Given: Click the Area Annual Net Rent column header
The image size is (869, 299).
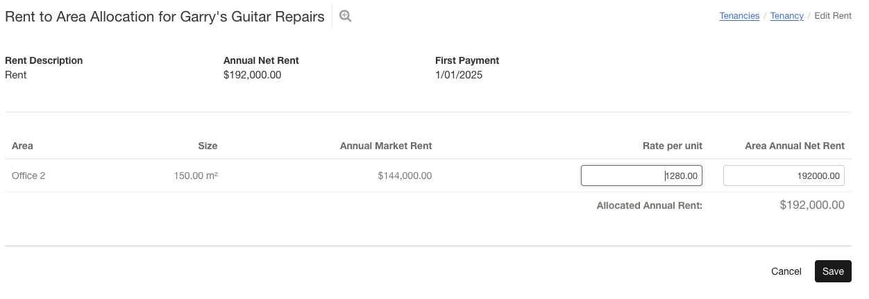Looking at the screenshot, I should click(794, 146).
